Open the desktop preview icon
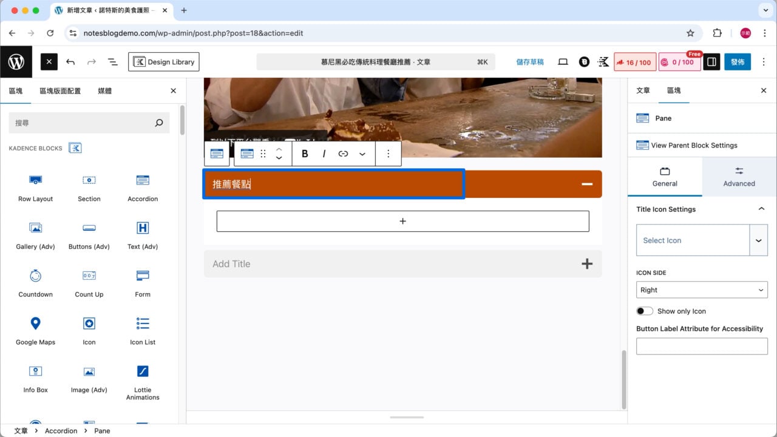777x437 pixels. point(563,62)
